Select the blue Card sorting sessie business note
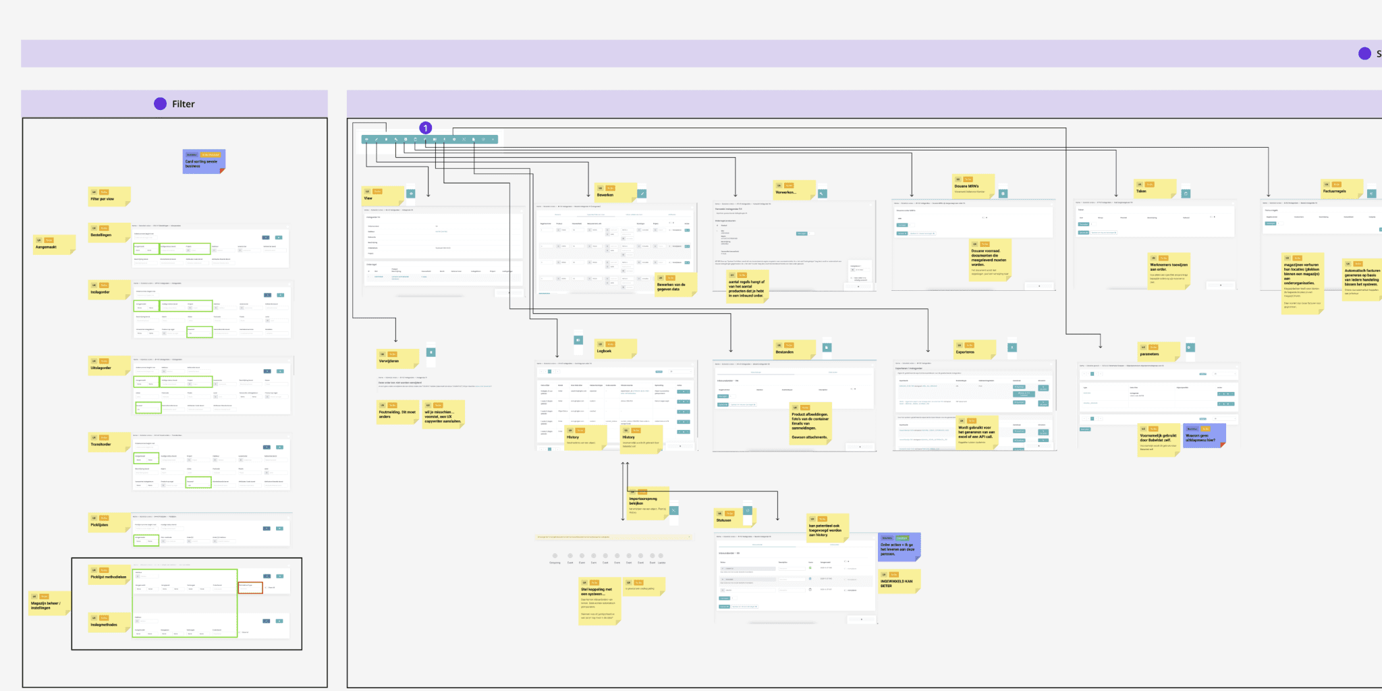 tap(204, 162)
